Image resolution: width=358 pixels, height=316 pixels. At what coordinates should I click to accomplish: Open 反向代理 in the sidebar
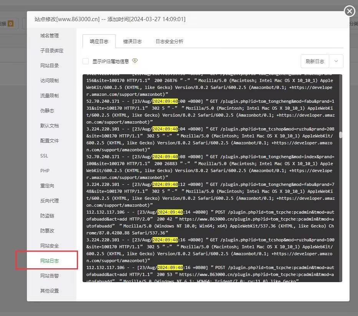click(50, 201)
